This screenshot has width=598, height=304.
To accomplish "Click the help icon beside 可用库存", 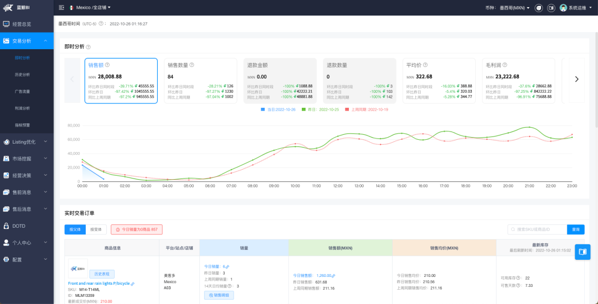I will [x=519, y=278].
